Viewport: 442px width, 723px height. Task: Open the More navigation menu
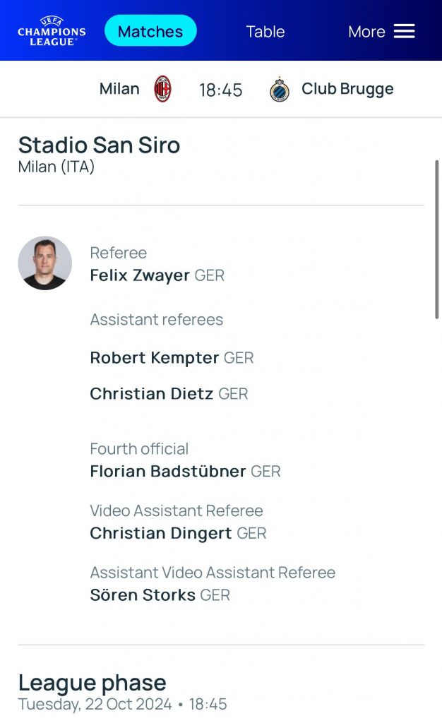click(366, 31)
